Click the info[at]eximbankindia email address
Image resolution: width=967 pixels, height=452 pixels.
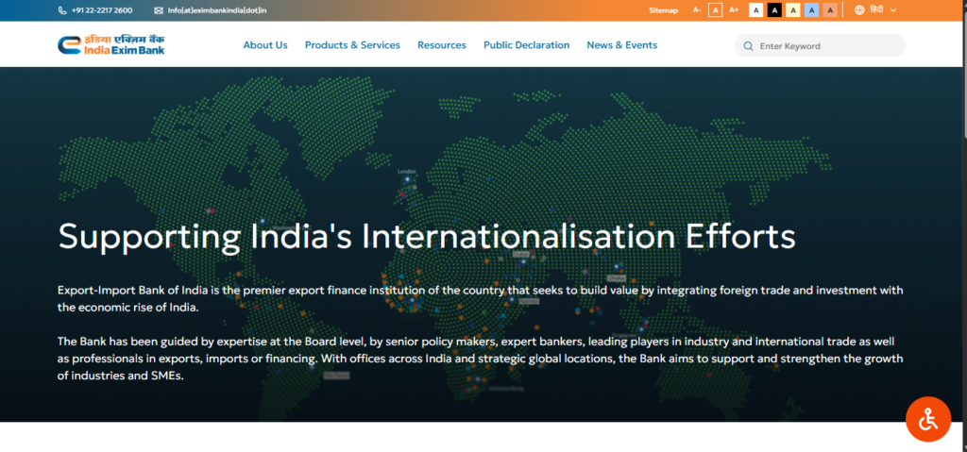coord(217,10)
